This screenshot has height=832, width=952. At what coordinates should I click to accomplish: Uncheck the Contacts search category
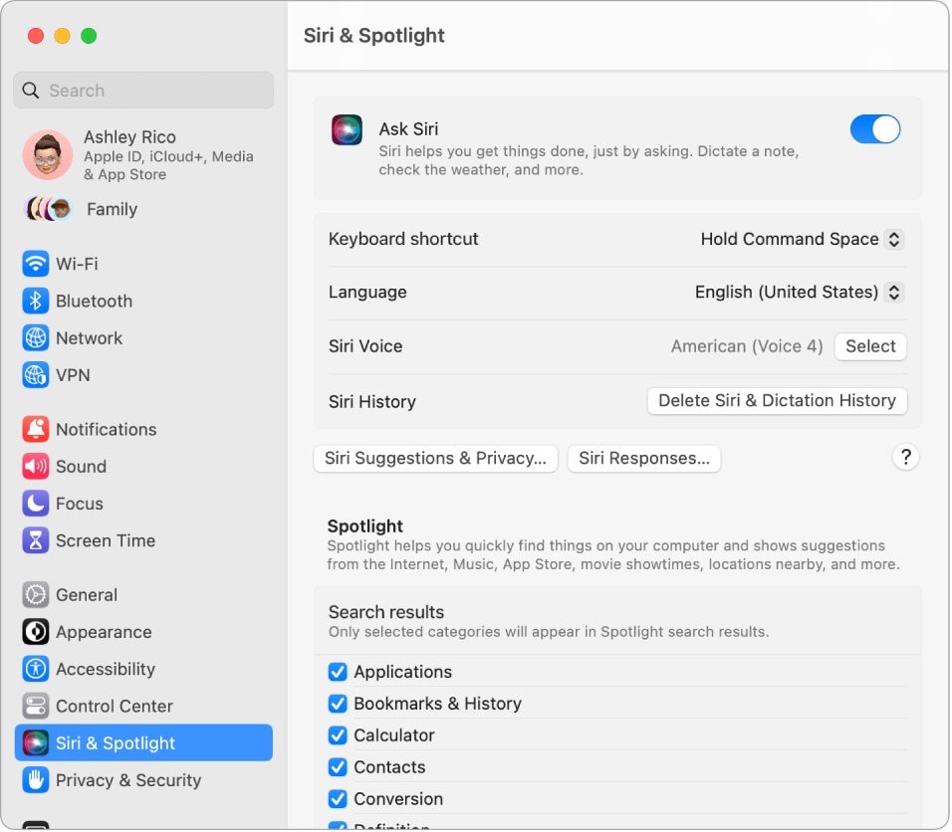[338, 767]
